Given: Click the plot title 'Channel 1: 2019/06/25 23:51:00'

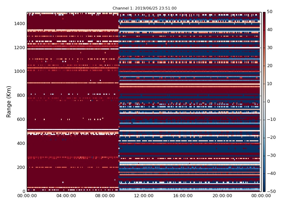Looking at the screenshot, I should (145, 8).
